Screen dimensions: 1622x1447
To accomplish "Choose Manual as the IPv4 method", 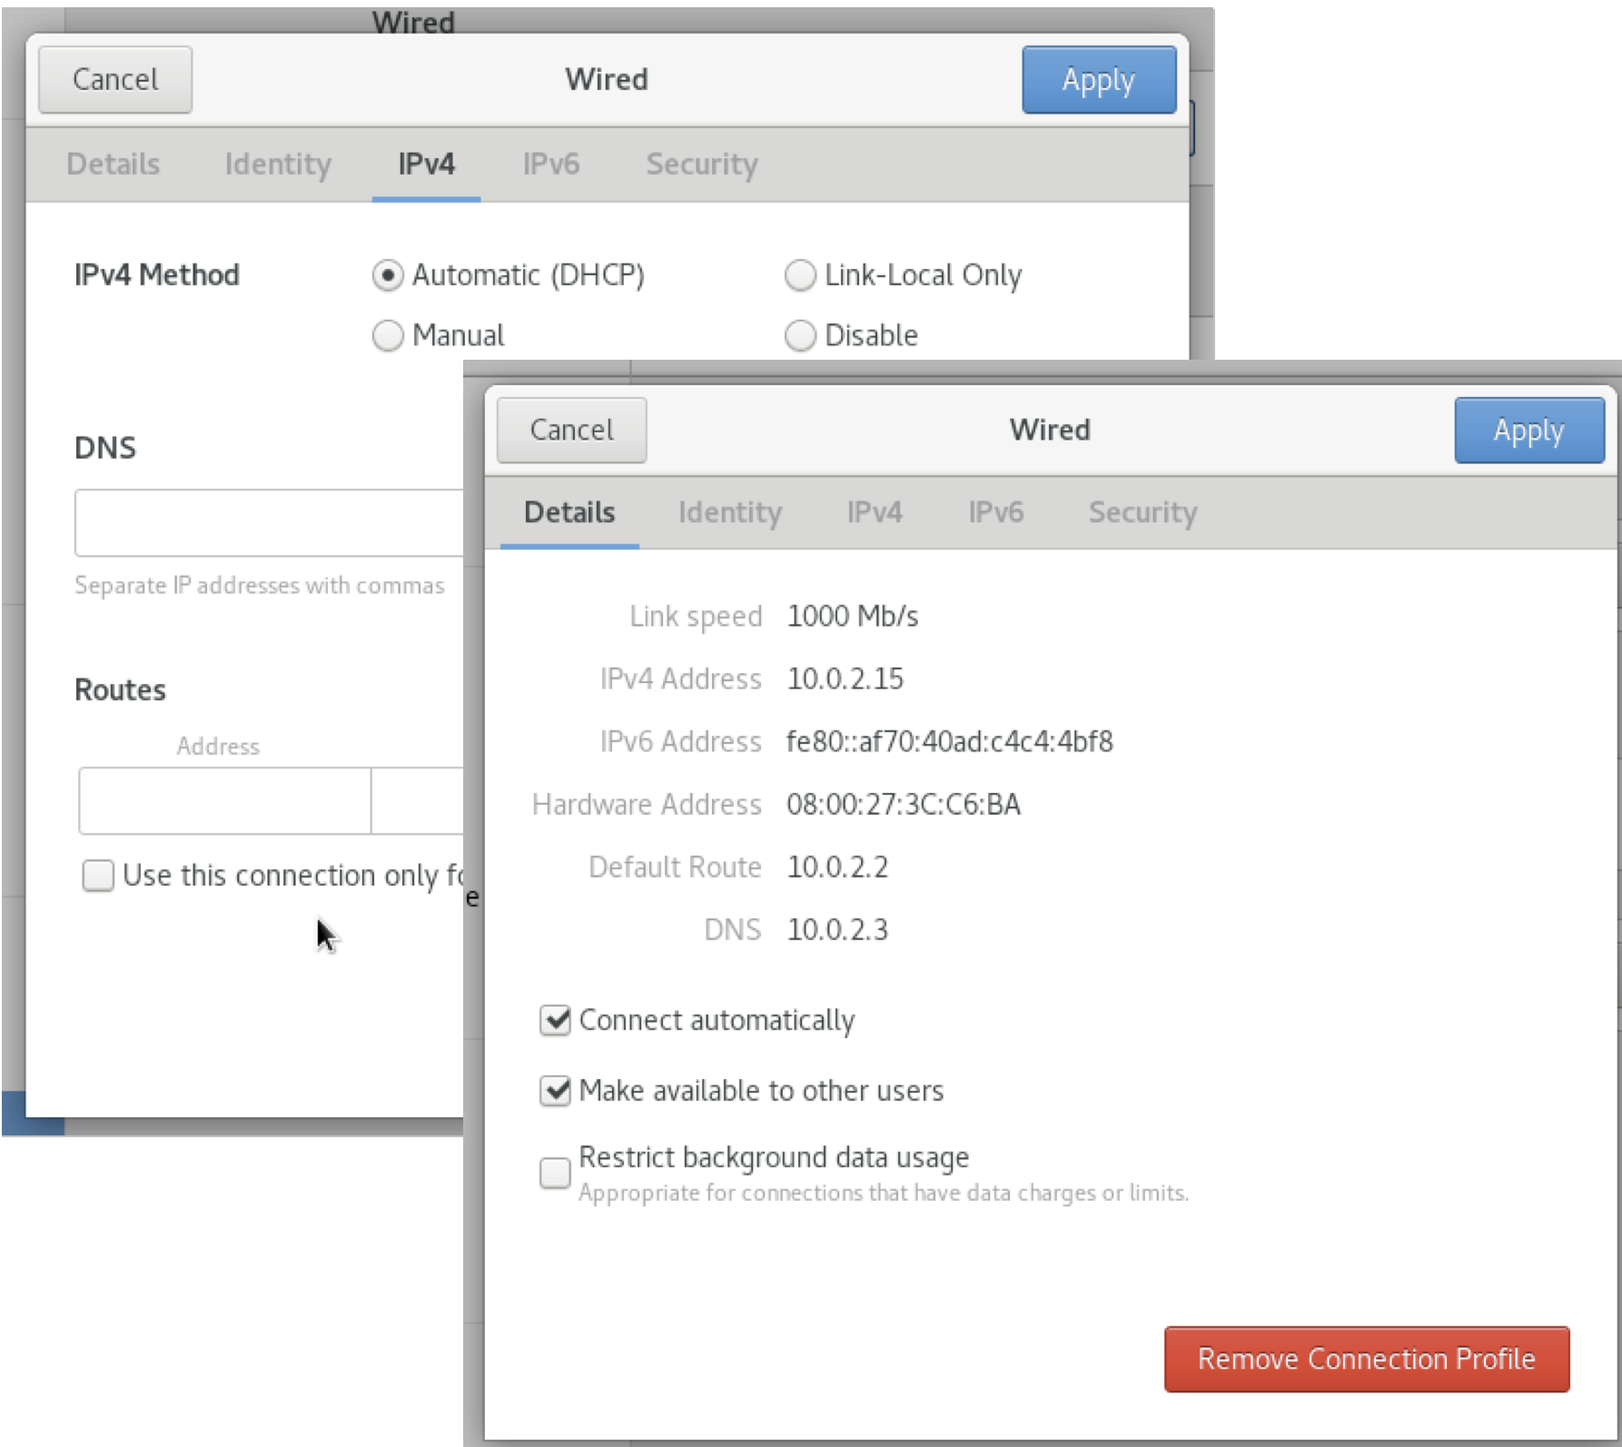I will pyautogui.click(x=388, y=335).
